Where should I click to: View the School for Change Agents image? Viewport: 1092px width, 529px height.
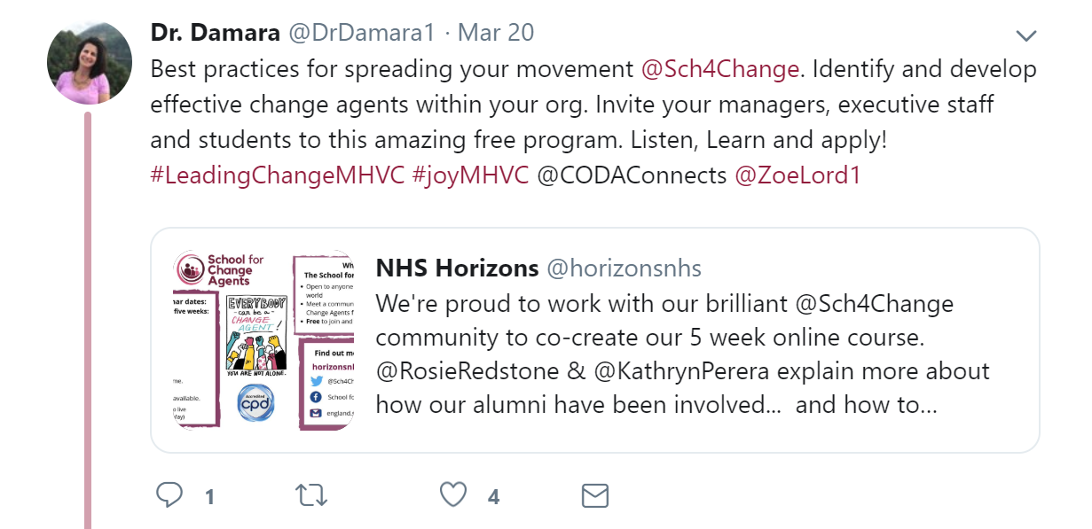[263, 340]
